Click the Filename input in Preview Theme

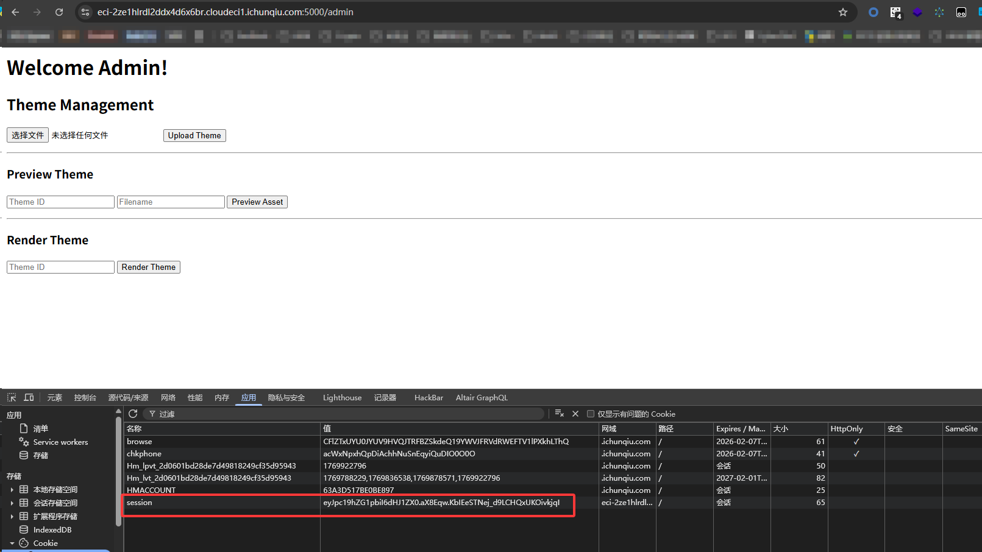click(x=171, y=202)
